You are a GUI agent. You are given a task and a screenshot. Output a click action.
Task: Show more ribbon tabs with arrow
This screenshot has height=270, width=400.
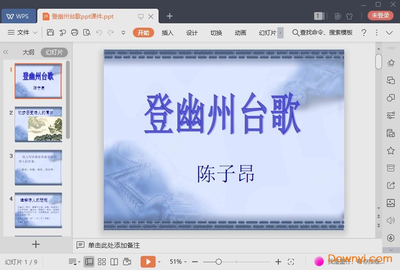click(280, 33)
